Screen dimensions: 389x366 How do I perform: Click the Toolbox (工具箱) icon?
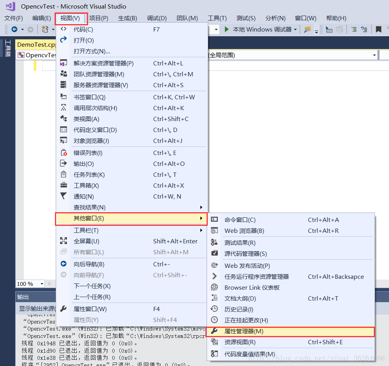click(x=64, y=185)
